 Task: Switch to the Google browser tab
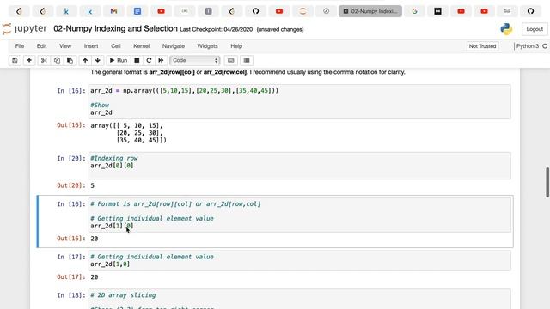pos(414,11)
